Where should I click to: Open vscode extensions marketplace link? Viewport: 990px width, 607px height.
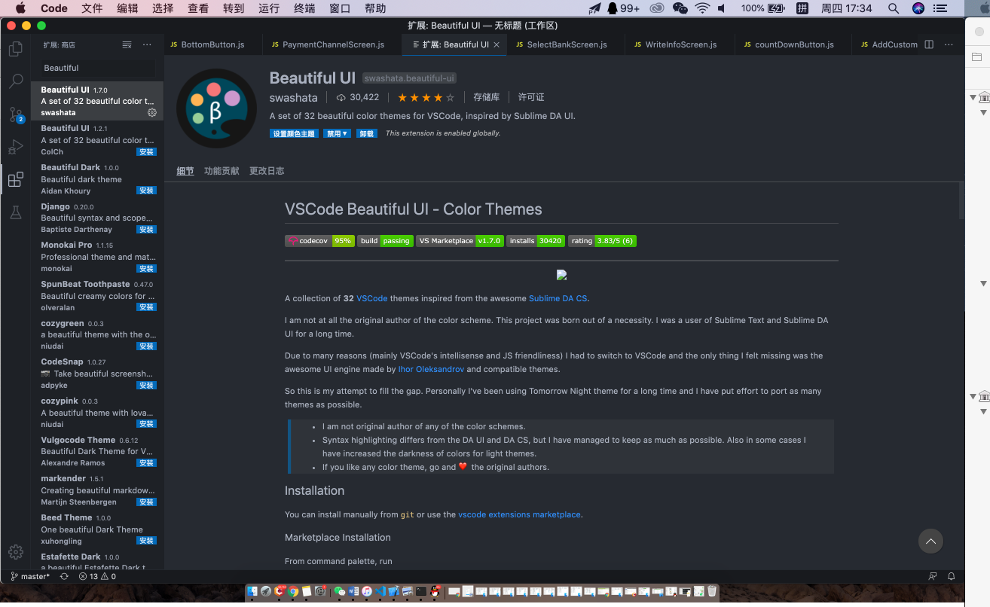519,514
